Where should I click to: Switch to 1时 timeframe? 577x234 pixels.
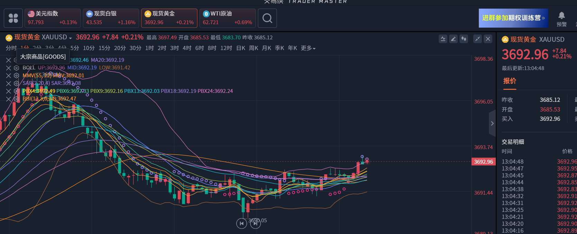pos(149,48)
